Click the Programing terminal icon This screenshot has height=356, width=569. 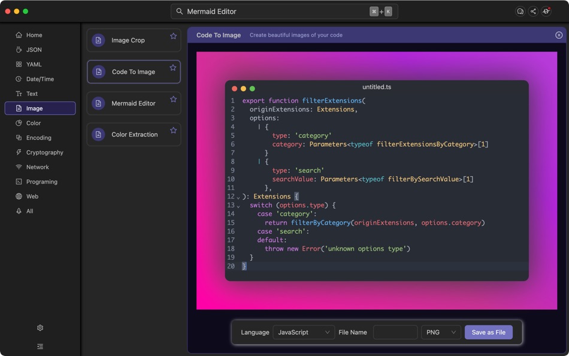coord(19,182)
